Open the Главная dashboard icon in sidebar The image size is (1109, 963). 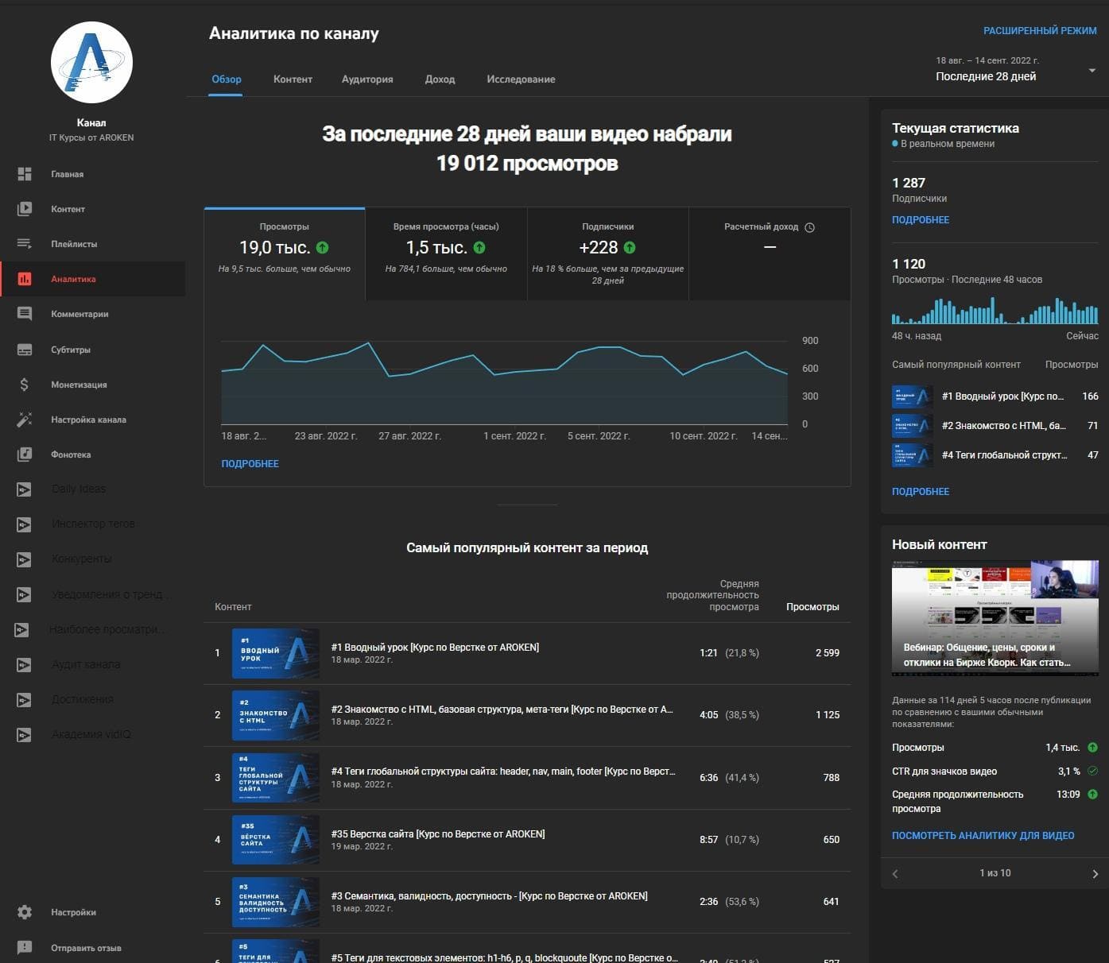(25, 174)
